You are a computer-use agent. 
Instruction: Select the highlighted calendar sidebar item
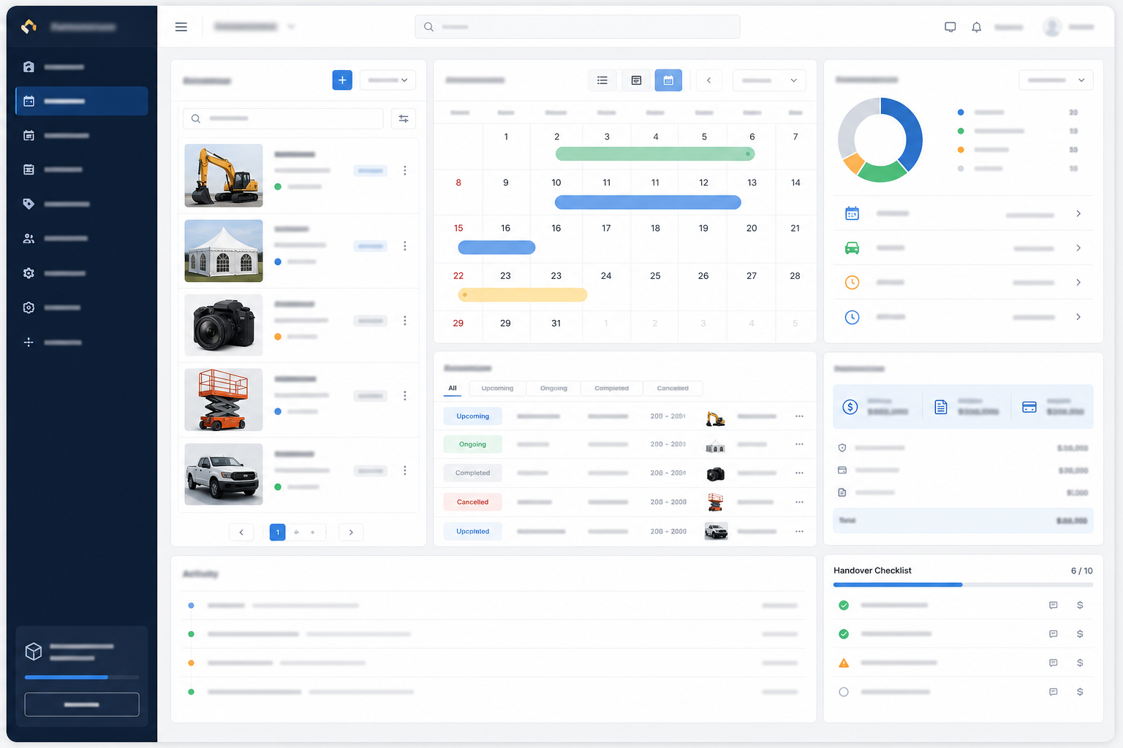coord(82,101)
